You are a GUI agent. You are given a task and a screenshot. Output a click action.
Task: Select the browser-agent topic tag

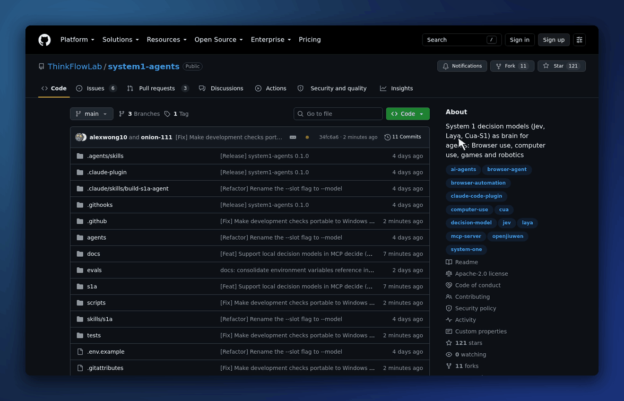pyautogui.click(x=507, y=170)
